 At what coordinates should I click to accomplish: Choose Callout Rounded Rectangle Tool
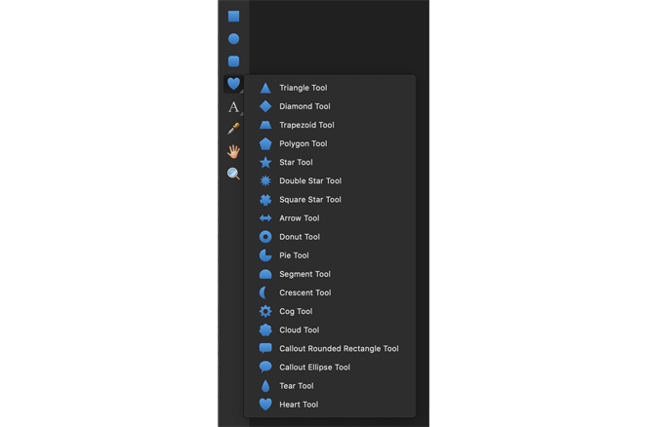tap(338, 348)
